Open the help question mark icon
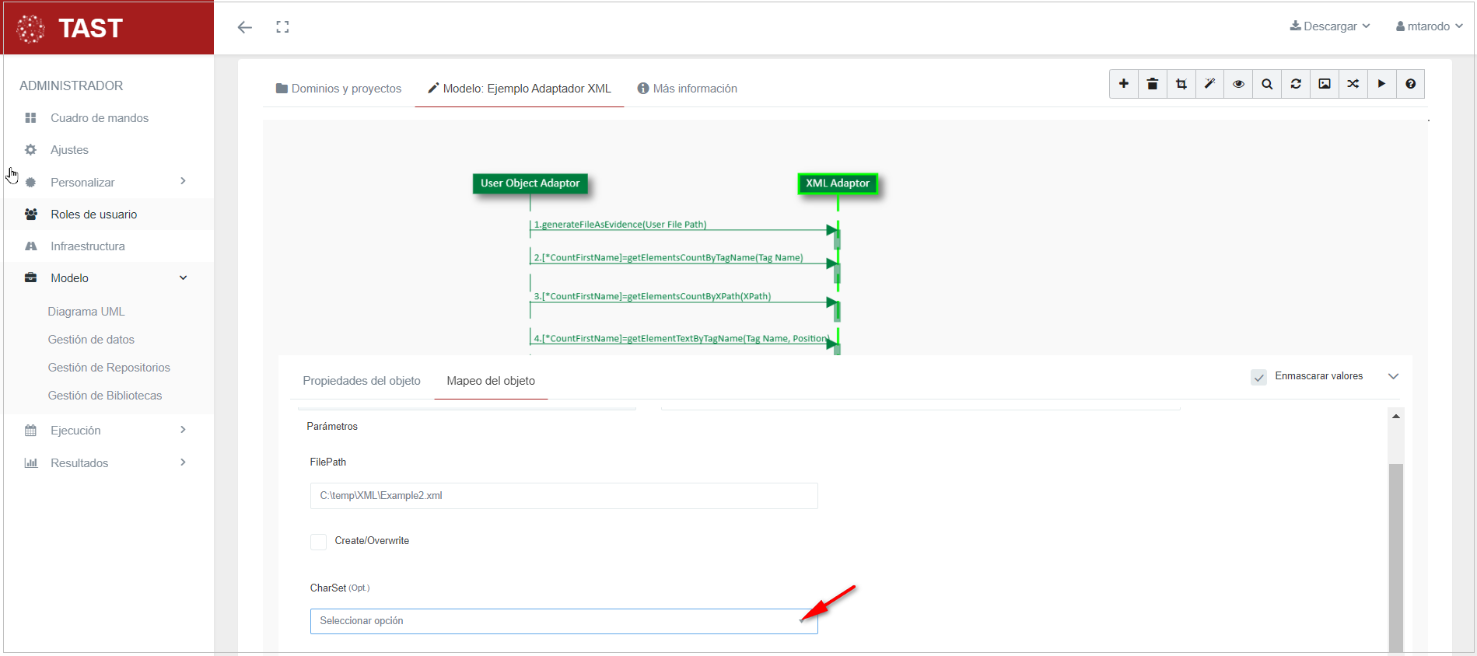 coord(1410,84)
